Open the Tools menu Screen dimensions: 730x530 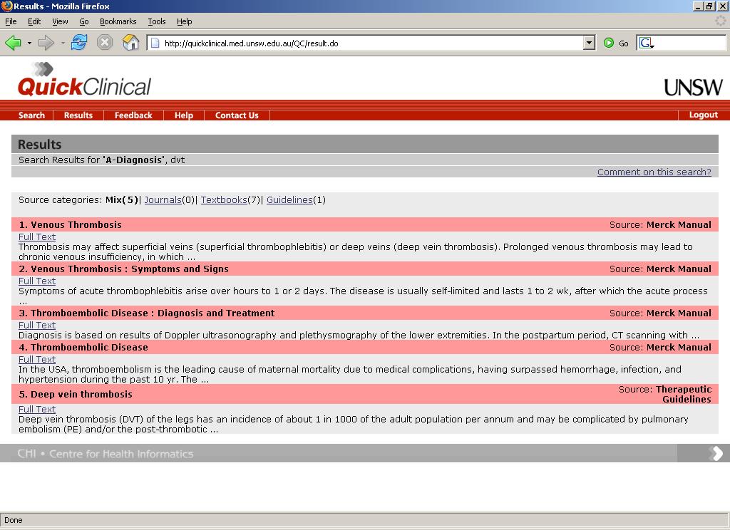156,21
